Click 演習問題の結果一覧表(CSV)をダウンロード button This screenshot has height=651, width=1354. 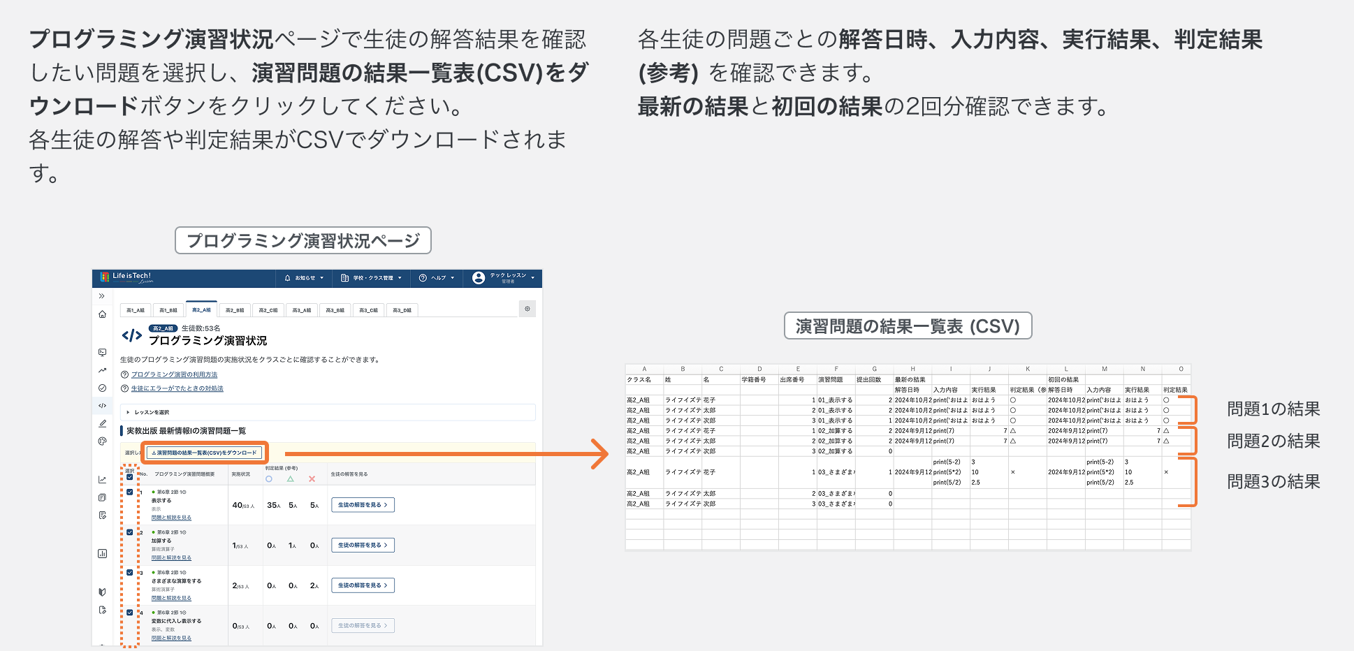point(205,453)
